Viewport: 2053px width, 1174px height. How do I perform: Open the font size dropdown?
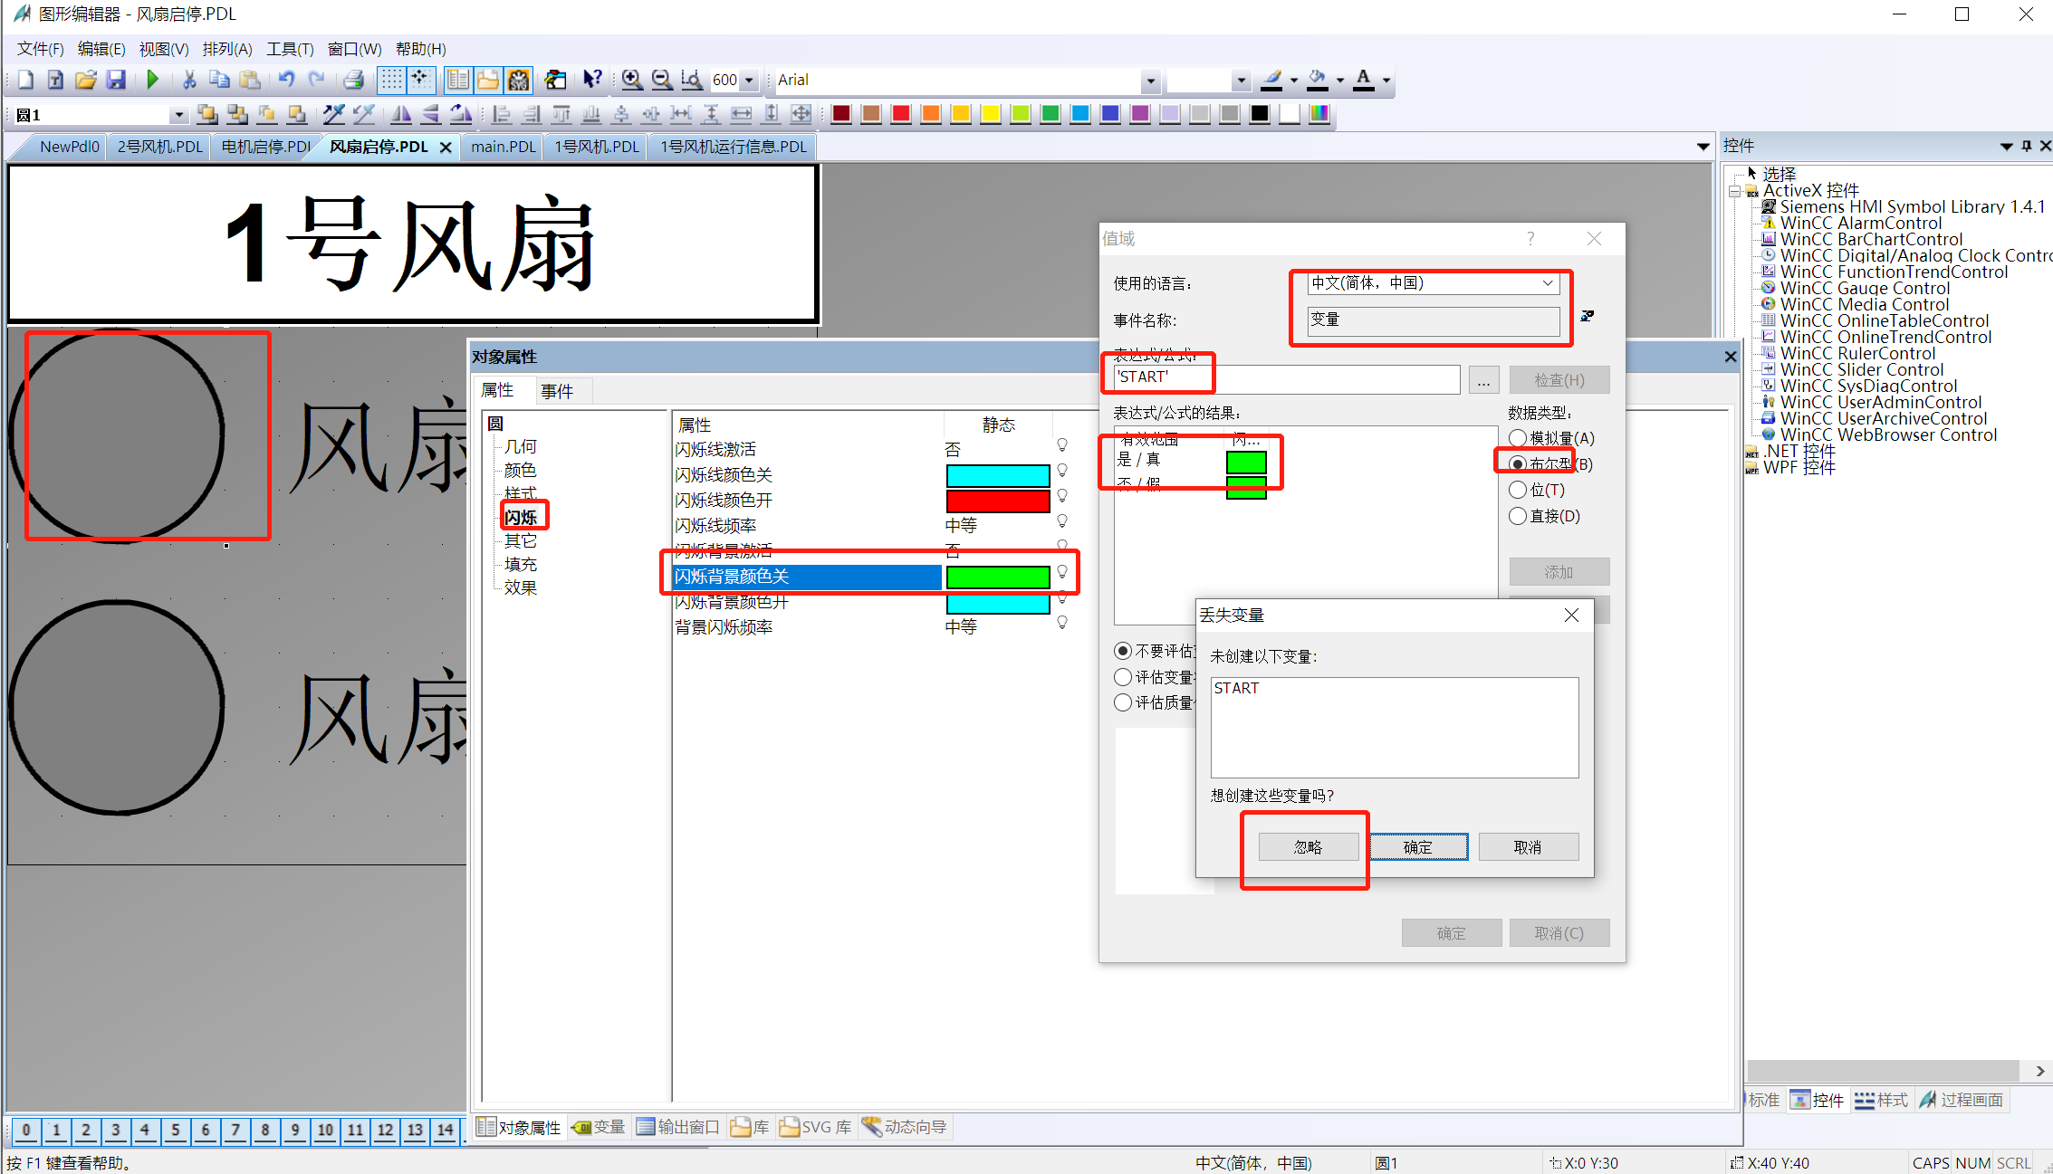point(1241,81)
